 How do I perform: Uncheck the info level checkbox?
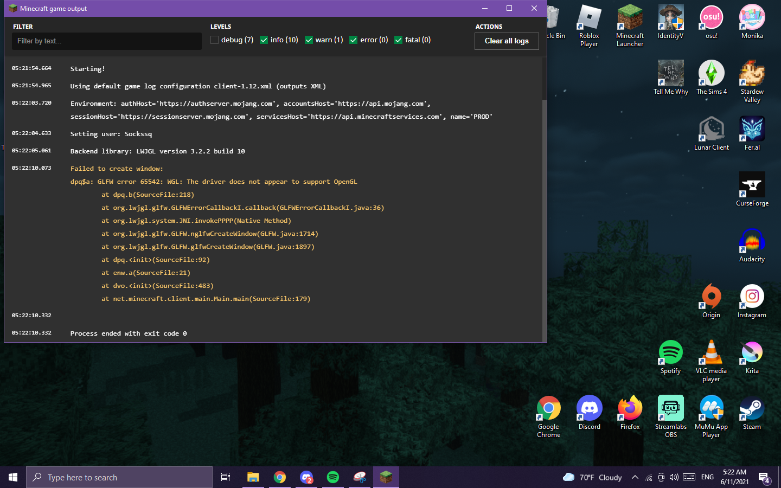[264, 40]
